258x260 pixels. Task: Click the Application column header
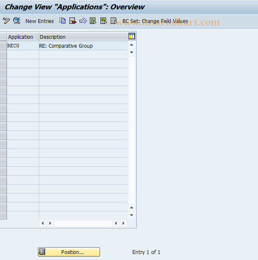click(23, 37)
